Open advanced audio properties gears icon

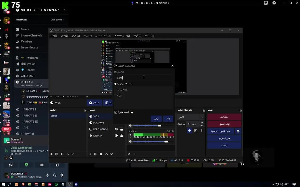129,154
